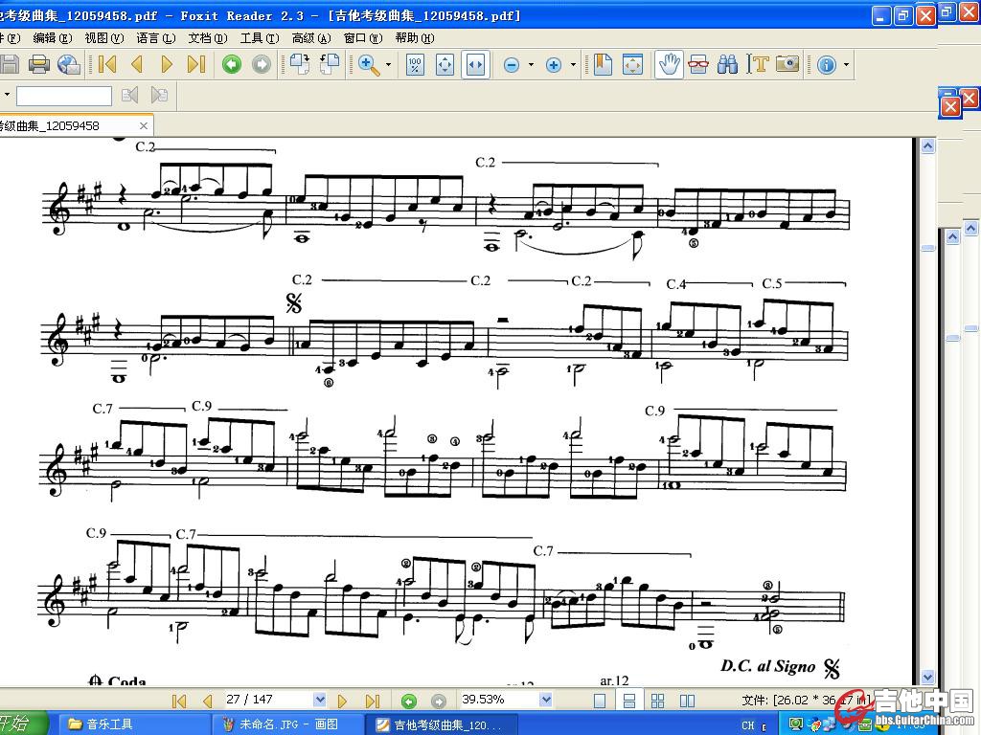Click the search text input field
The image size is (981, 735).
pyautogui.click(x=64, y=96)
